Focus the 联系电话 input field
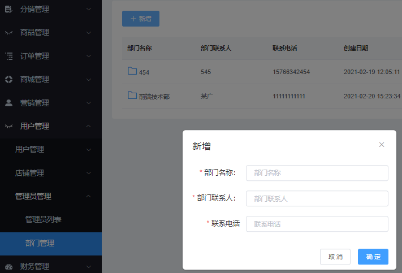Screen dimensions: 402x273 click(317, 224)
